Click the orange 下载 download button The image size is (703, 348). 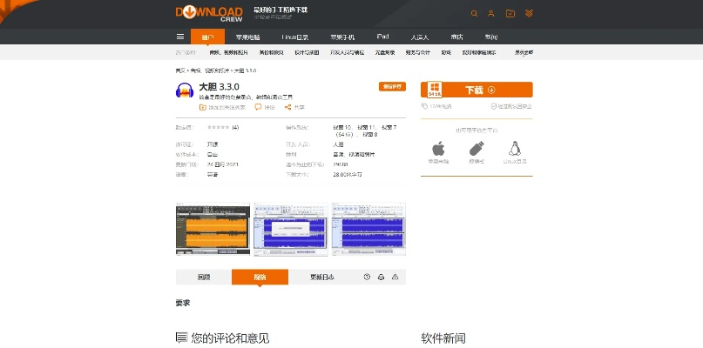[x=477, y=90]
